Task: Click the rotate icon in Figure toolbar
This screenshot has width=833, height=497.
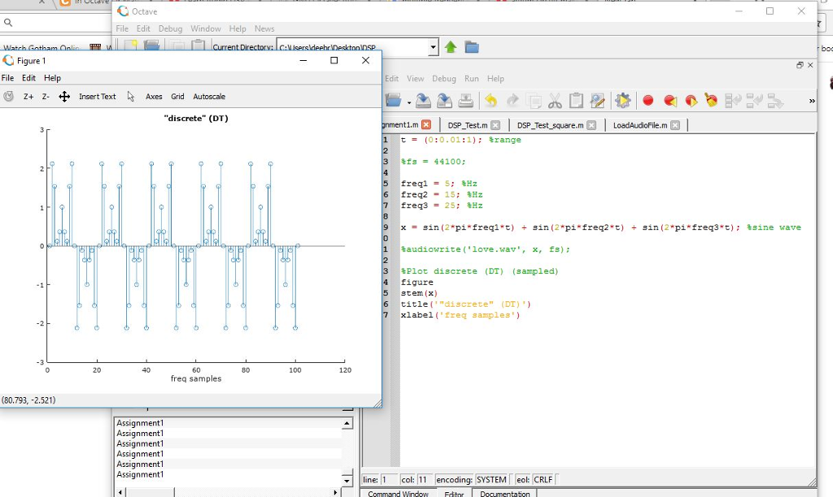Action: [9, 97]
